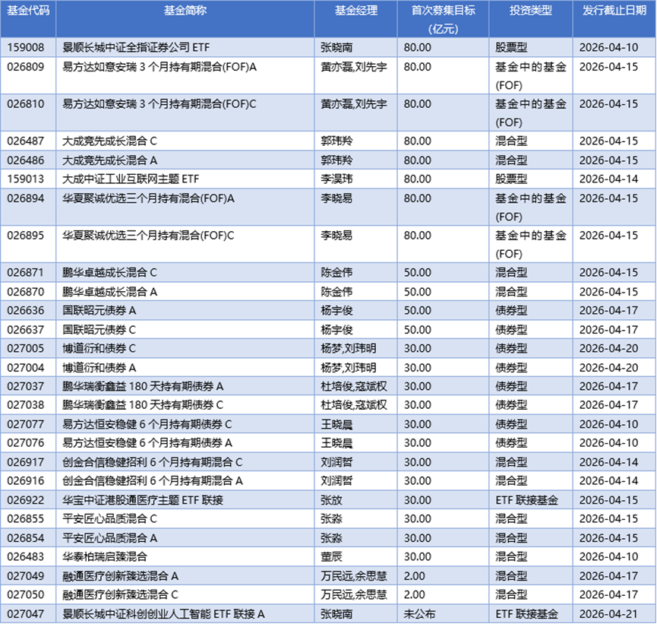Click manager 万民远,余思慧 for 融通医疗创新
Image resolution: width=657 pixels, height=624 pixels.
(355, 576)
